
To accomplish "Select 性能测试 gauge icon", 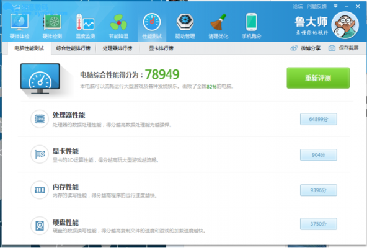I will [152, 22].
